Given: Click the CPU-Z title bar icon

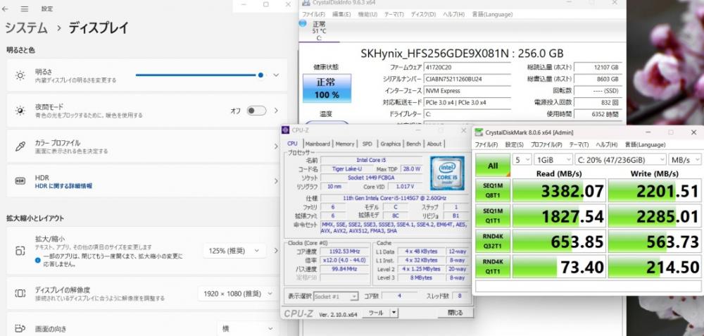Looking at the screenshot, I should [x=286, y=130].
